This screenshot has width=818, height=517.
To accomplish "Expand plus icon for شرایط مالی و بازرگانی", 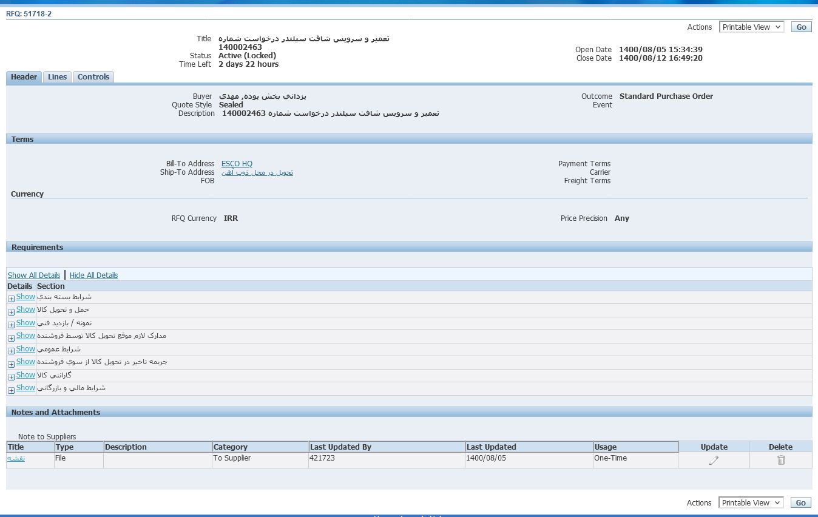I will coord(11,390).
